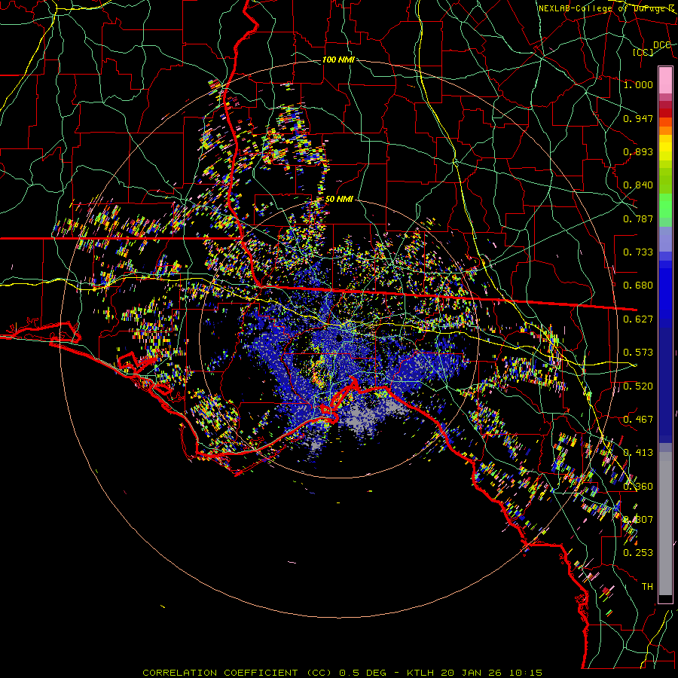Screen dimensions: 678x678
Task: Click the 0.627 legend value
Action: [x=638, y=319]
